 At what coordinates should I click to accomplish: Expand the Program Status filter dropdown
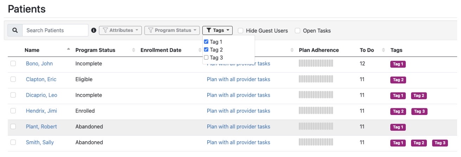coord(172,30)
